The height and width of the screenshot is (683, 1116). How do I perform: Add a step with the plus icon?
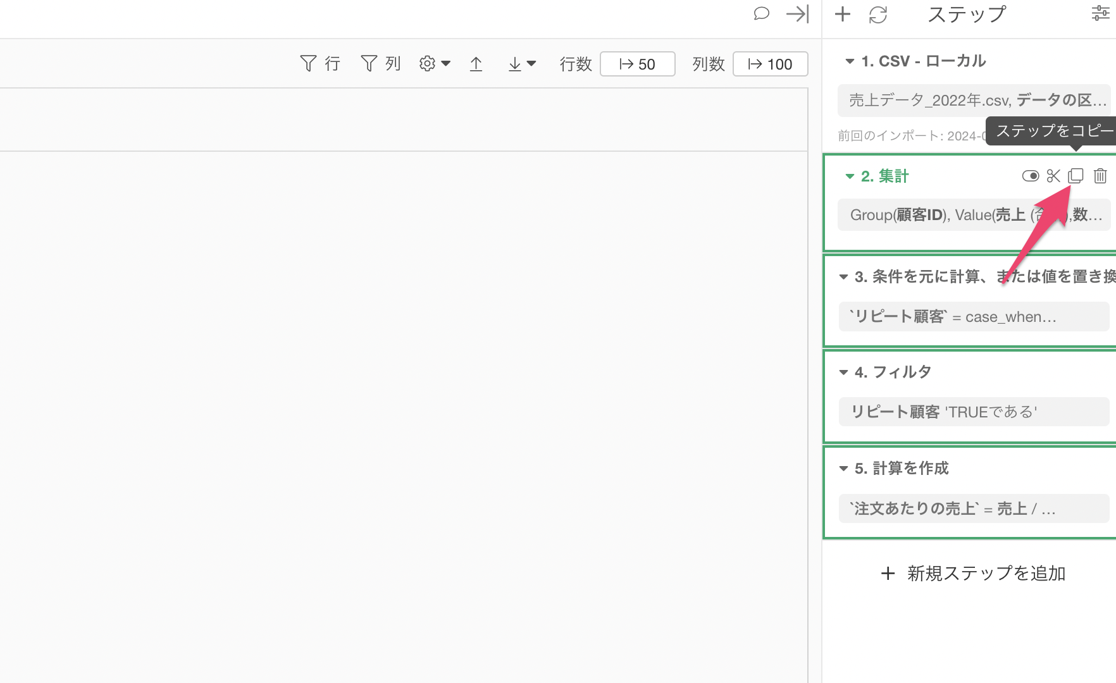pyautogui.click(x=843, y=14)
